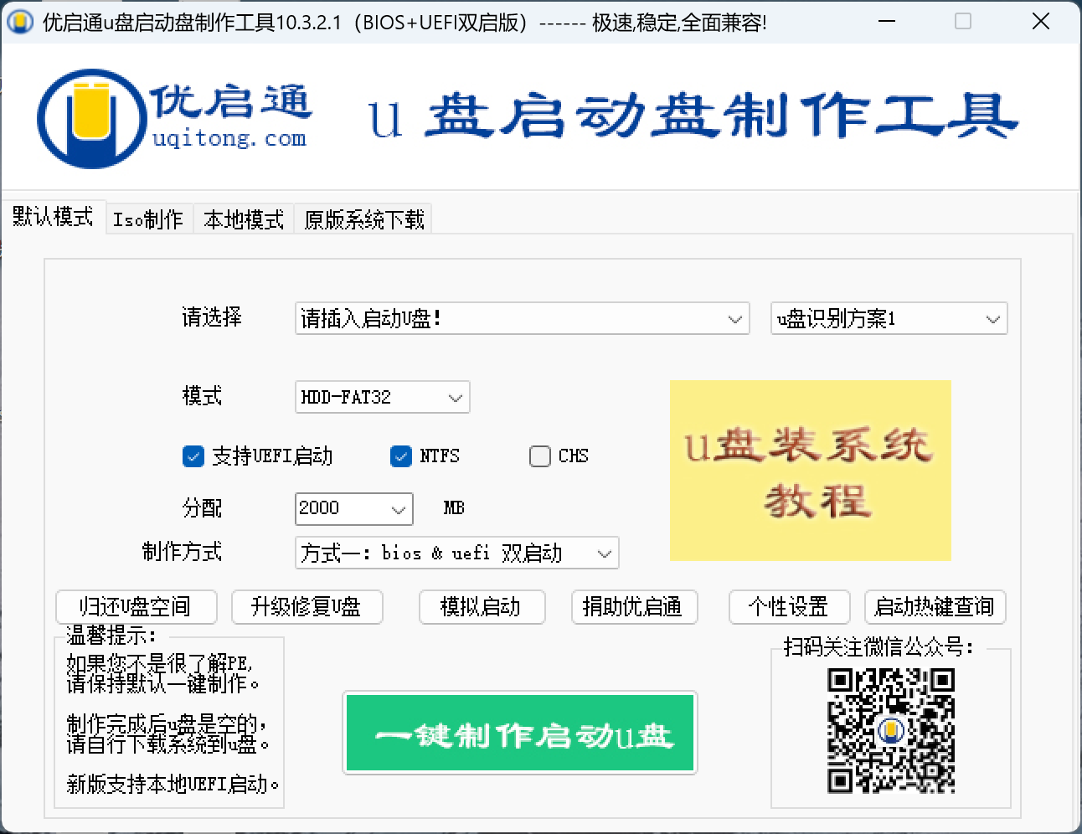This screenshot has width=1082, height=834.
Task: Open the u盘识别方案1 dropdown
Action: [x=888, y=318]
